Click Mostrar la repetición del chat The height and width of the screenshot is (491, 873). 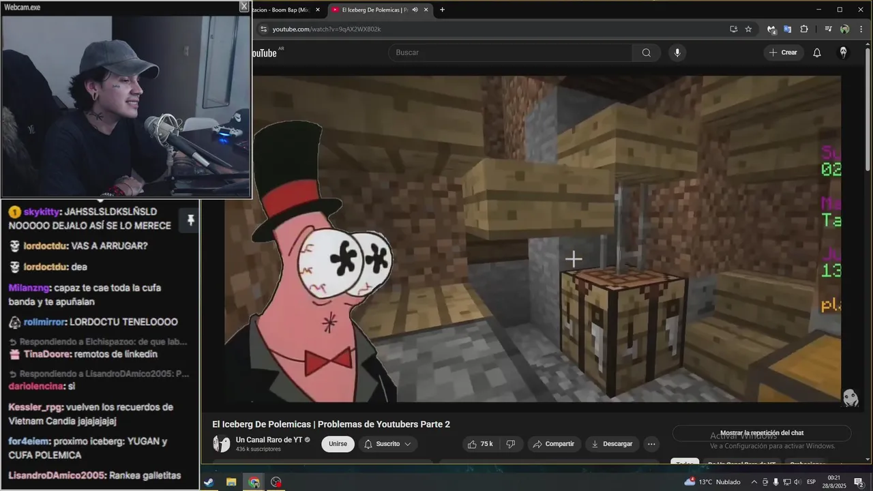tap(762, 433)
